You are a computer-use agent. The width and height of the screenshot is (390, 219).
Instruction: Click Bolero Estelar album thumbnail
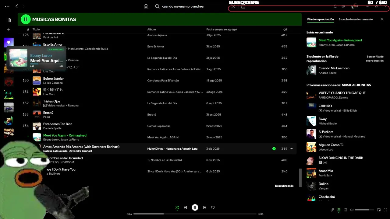(x=37, y=80)
